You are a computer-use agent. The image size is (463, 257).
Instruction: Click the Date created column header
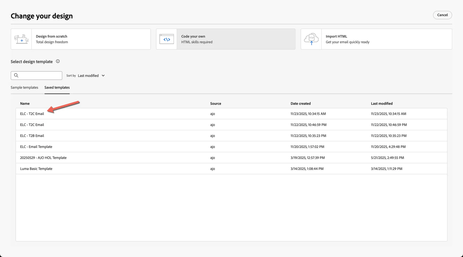tap(301, 104)
